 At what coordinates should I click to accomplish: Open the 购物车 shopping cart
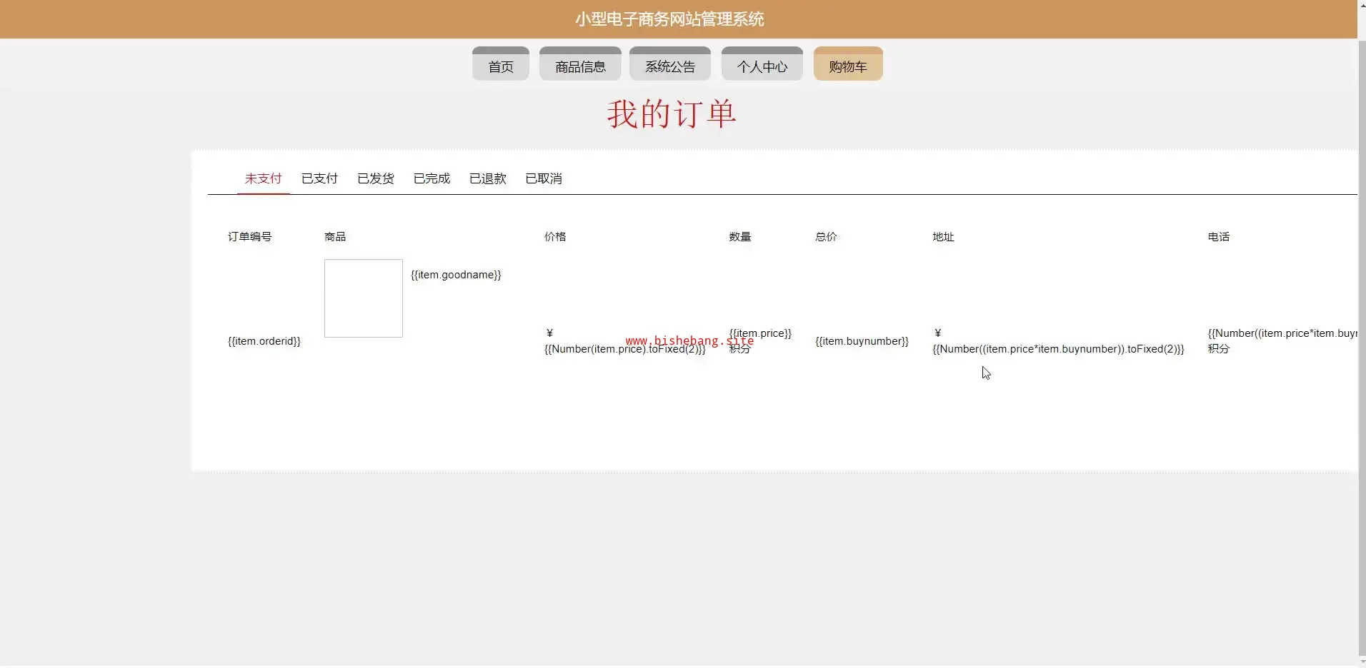(847, 66)
